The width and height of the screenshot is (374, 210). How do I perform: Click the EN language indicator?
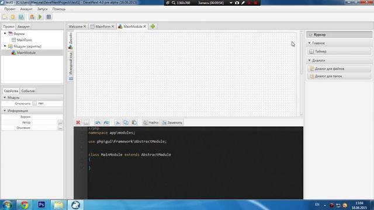317,205
